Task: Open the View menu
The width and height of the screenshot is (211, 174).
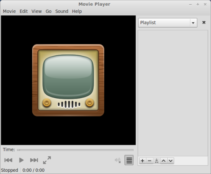Action: (36, 11)
